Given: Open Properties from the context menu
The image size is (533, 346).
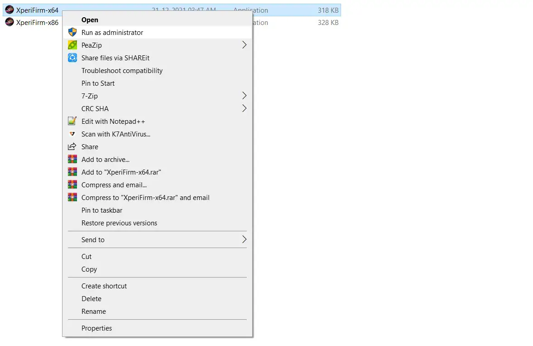Looking at the screenshot, I should [x=158, y=328].
